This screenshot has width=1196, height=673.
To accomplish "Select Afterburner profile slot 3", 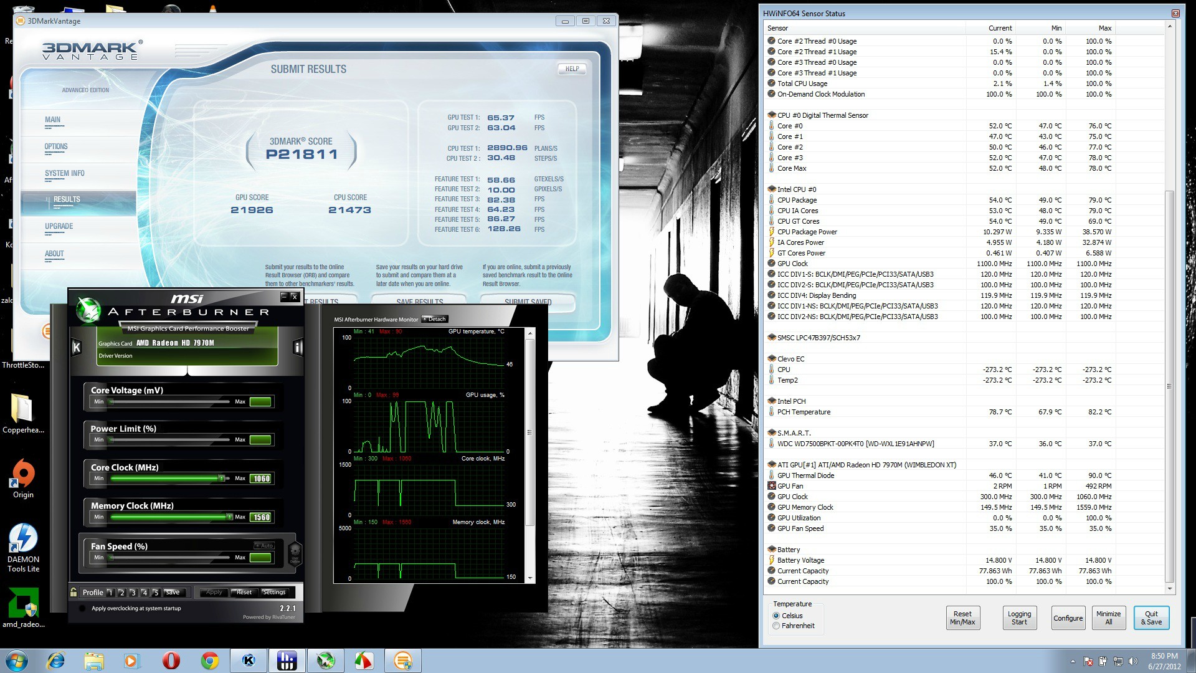I will [133, 593].
